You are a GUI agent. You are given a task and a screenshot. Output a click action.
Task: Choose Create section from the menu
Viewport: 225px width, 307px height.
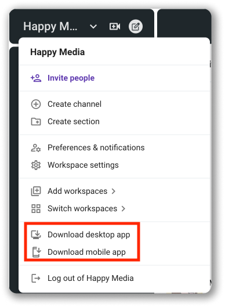74,122
